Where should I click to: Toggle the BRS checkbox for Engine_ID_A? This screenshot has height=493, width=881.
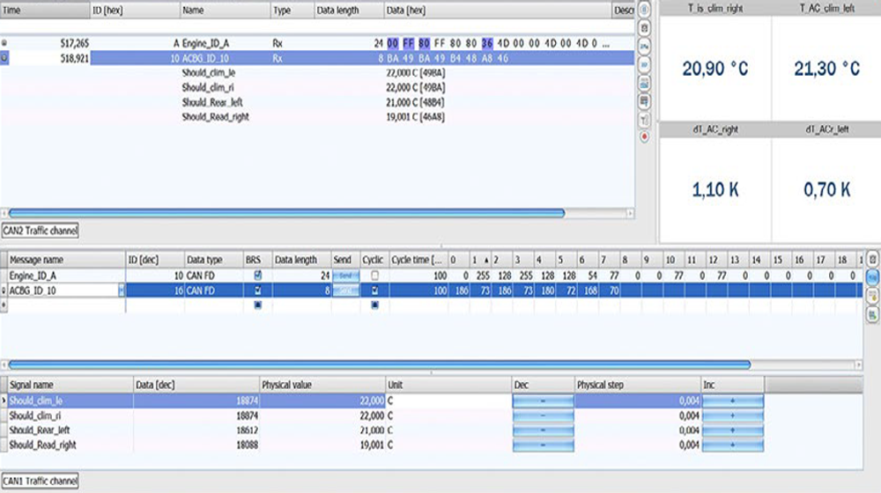click(x=258, y=276)
